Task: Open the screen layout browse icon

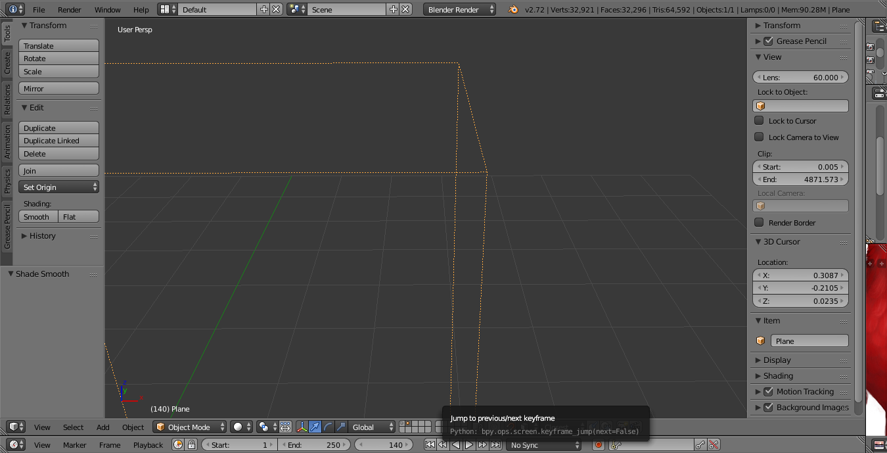Action: pos(168,9)
